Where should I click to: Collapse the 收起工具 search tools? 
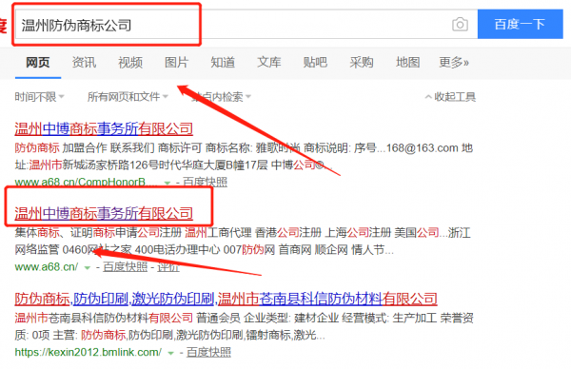click(x=450, y=97)
